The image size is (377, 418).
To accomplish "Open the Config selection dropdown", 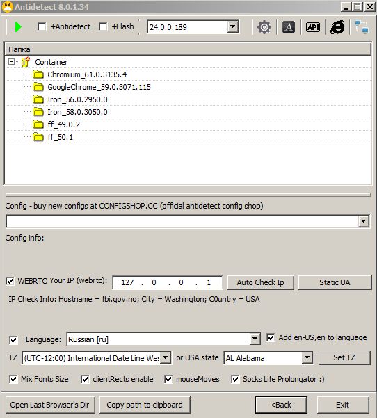I will (363, 221).
